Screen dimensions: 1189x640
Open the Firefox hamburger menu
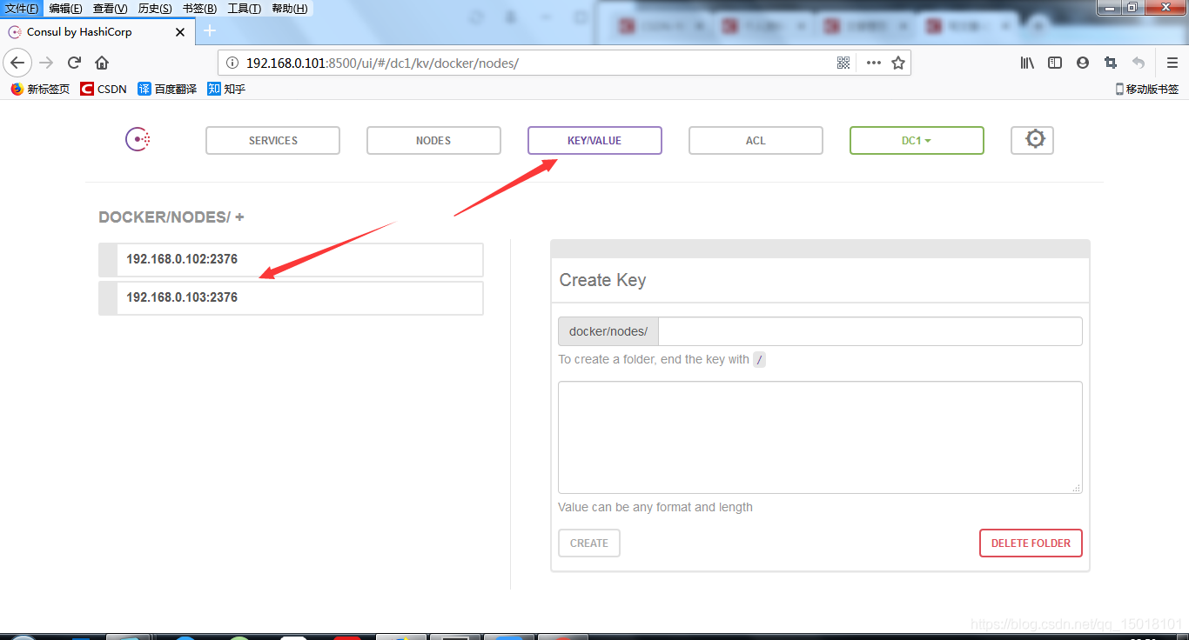pos(1172,63)
